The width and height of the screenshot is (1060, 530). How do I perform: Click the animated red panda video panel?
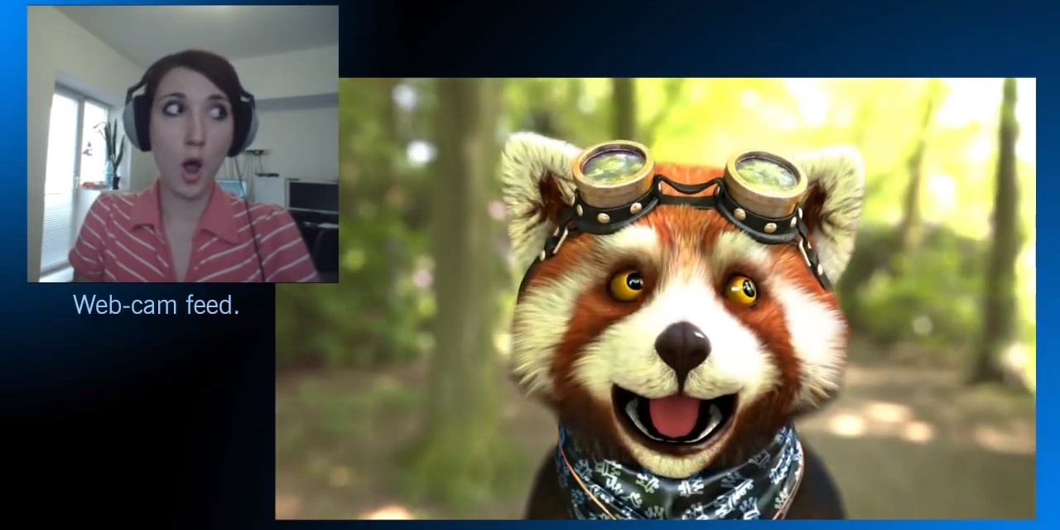(655, 298)
